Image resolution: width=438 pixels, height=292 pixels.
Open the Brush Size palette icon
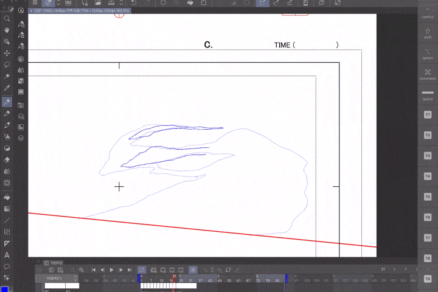tap(21, 46)
